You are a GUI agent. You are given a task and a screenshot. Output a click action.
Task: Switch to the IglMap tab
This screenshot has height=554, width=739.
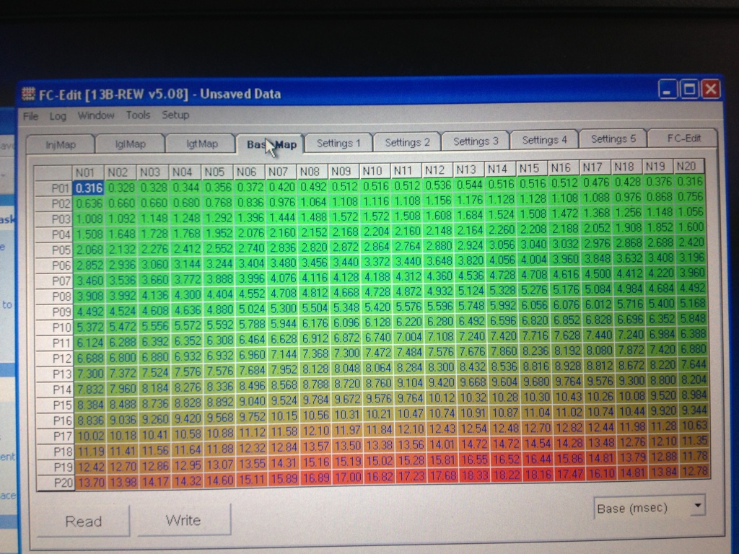[130, 144]
